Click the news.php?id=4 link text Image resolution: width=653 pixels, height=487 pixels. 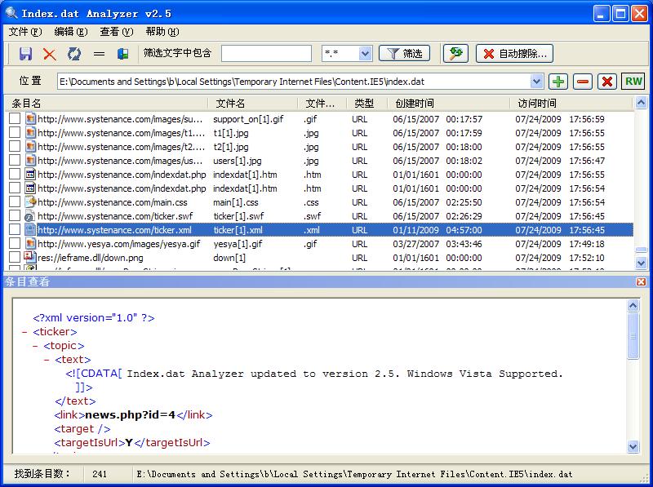pyautogui.click(x=131, y=414)
